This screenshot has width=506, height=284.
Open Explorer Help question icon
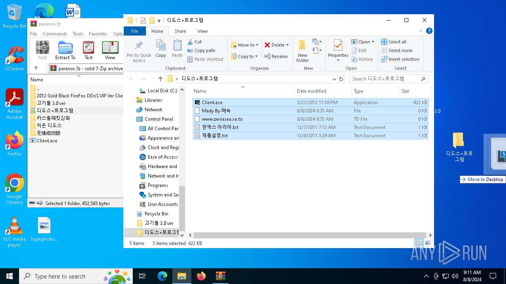point(429,31)
